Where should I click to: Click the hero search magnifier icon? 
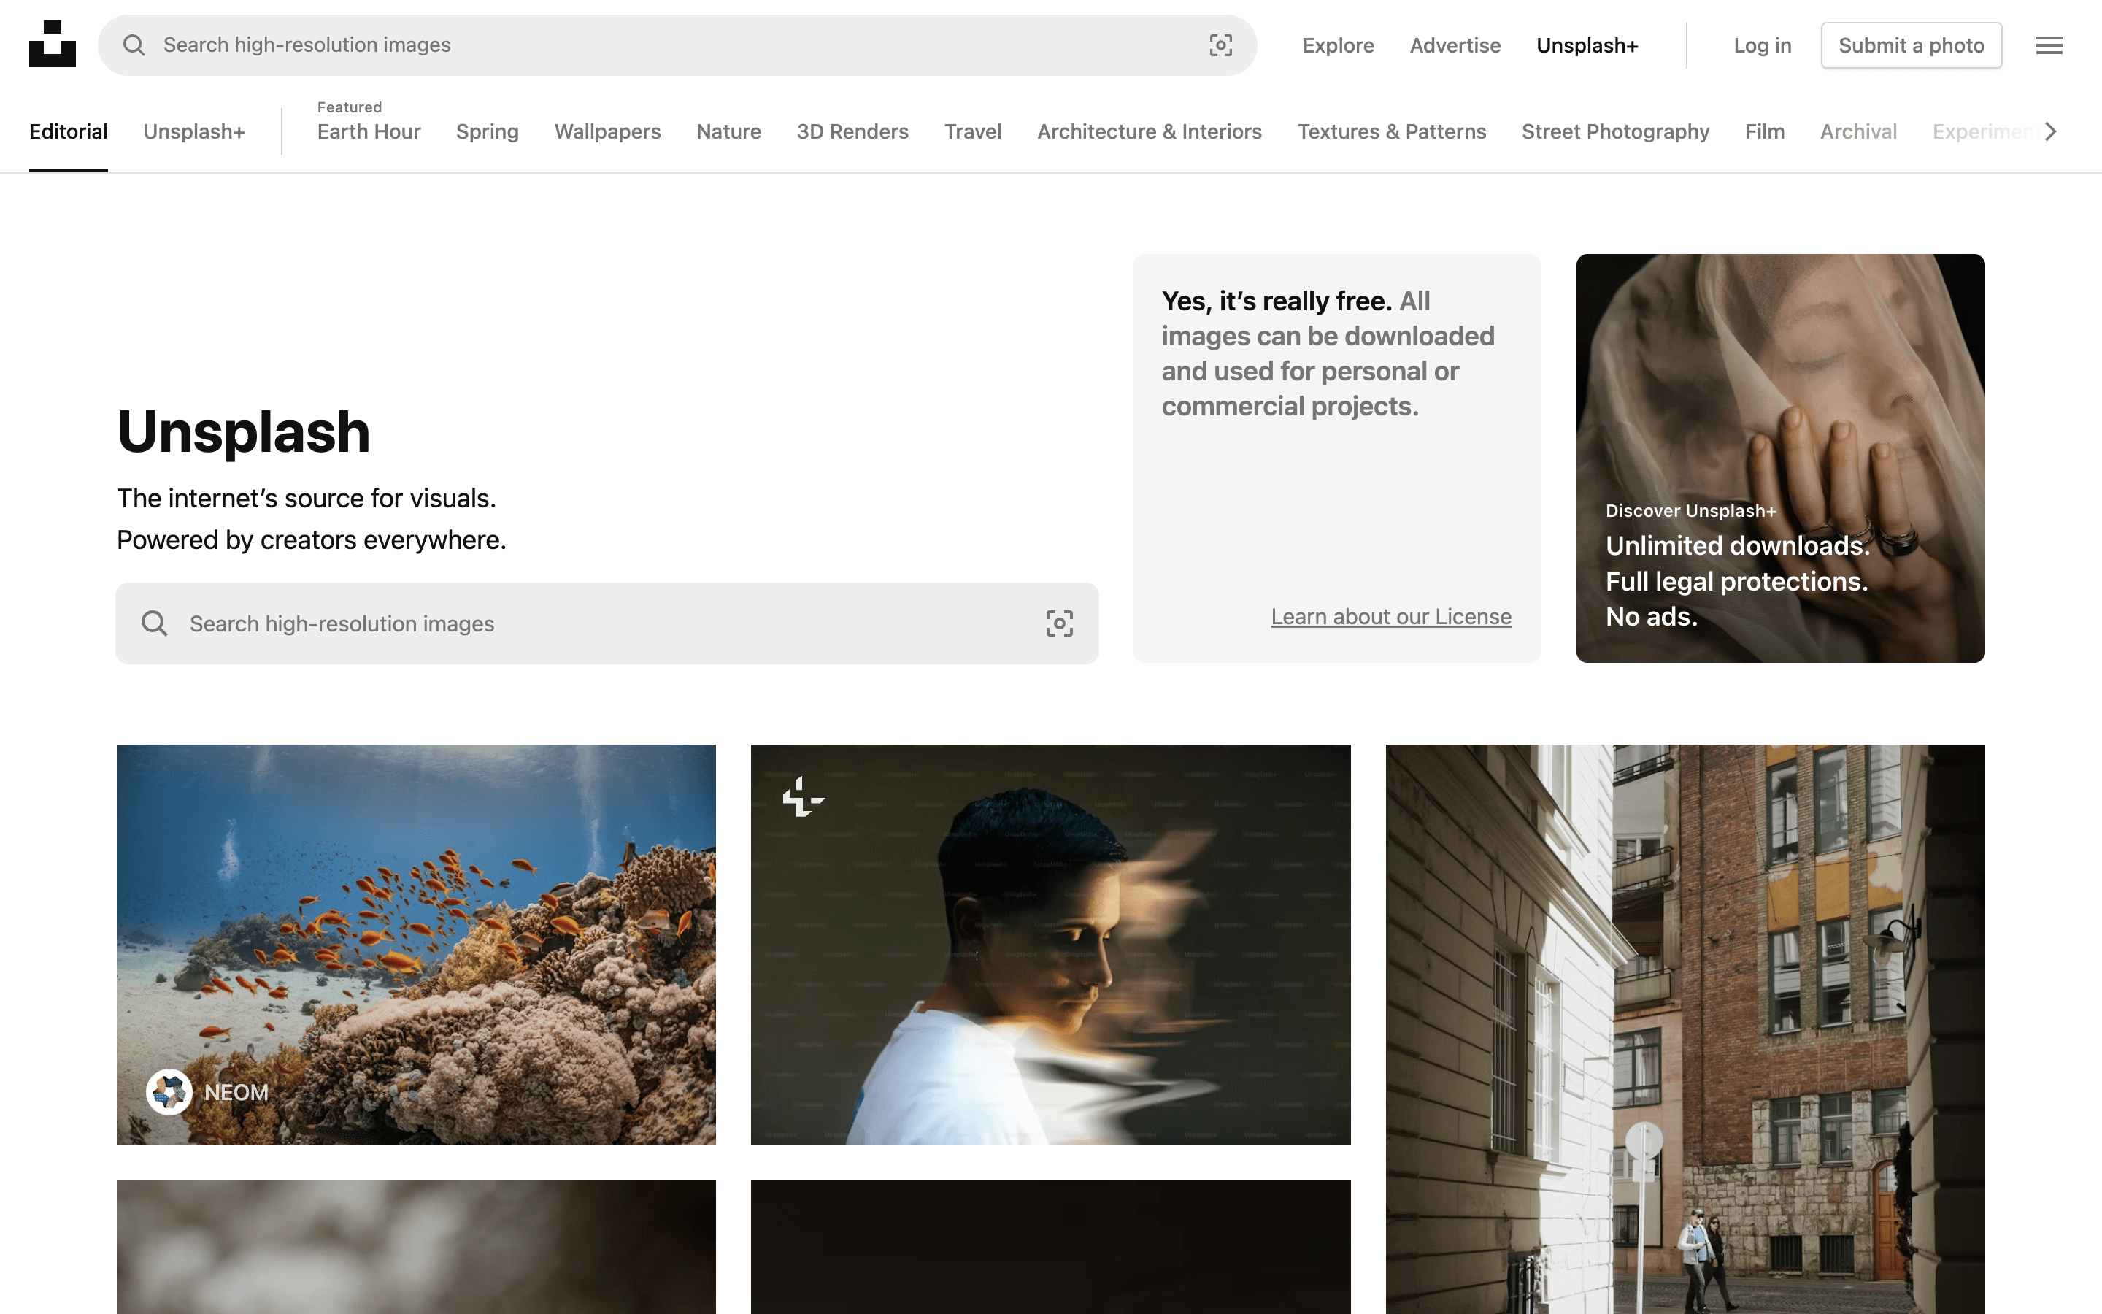click(155, 623)
